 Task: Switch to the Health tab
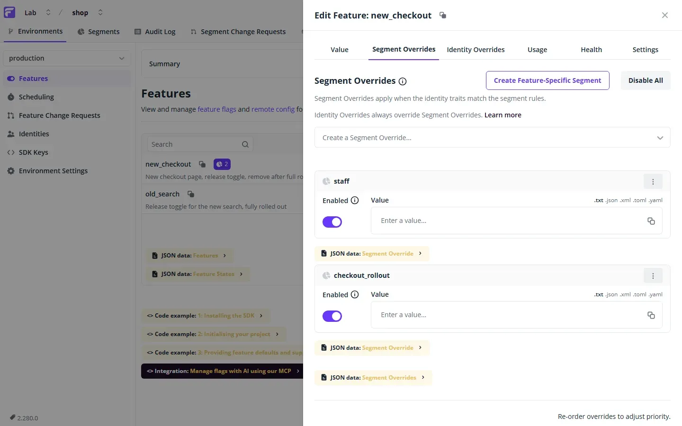point(591,50)
